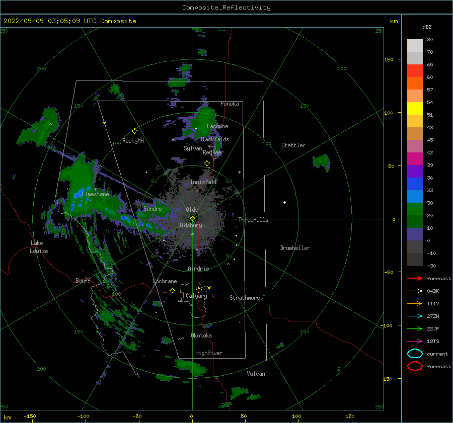The width and height of the screenshot is (453, 423).
Task: Click the cyan 27ZW arrow icon
Action: [415, 316]
